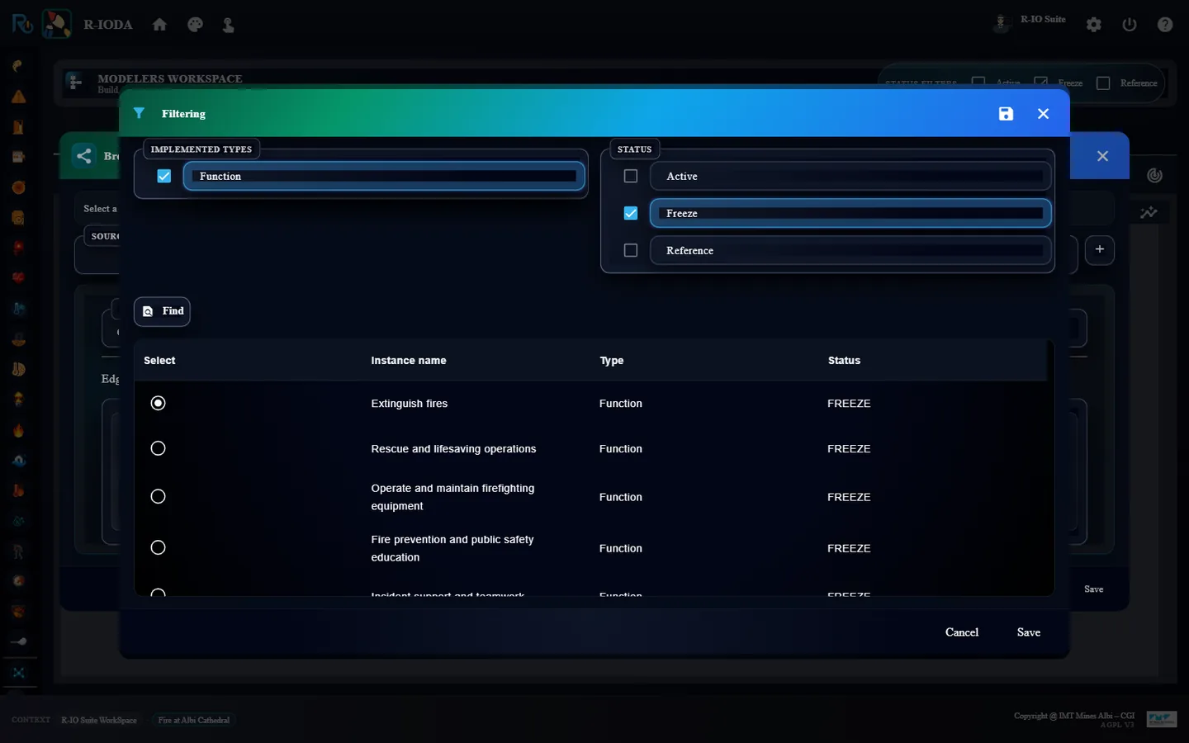Uncheck the Freeze status checkbox in dialog
The width and height of the screenshot is (1189, 743).
631,213
